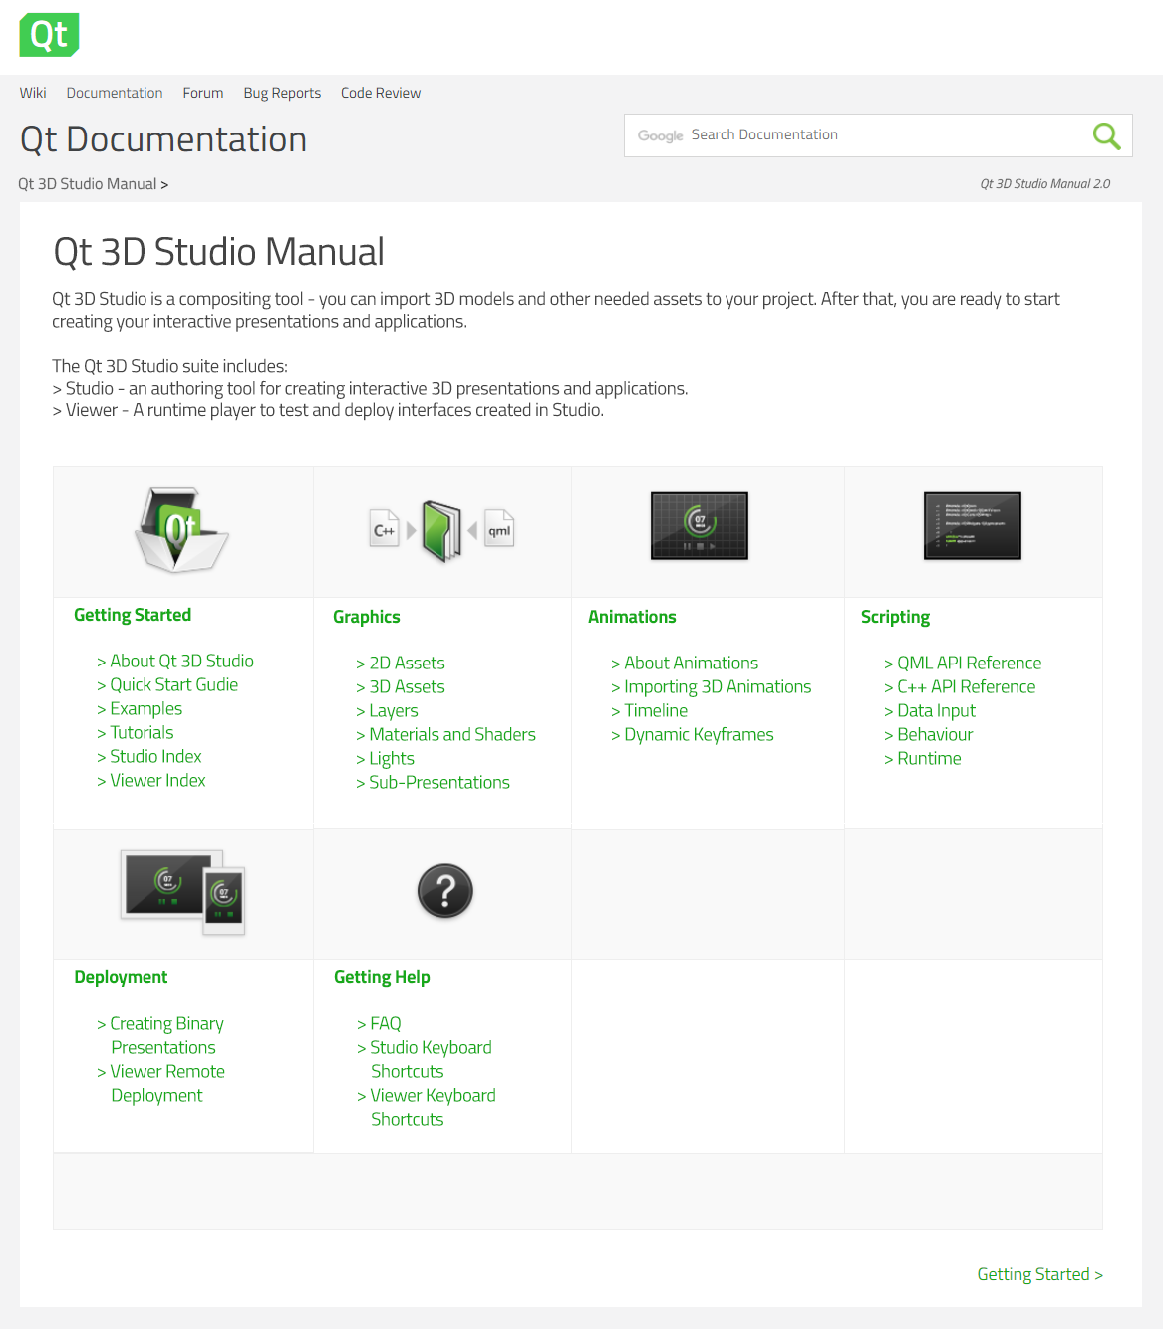Image resolution: width=1163 pixels, height=1329 pixels.
Task: Click the Getting Help question mark icon
Action: [x=444, y=891]
